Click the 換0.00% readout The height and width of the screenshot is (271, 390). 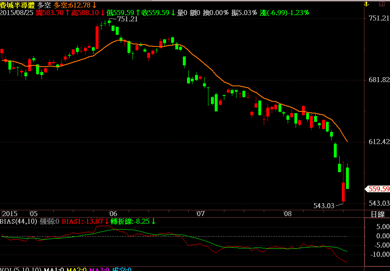pyautogui.click(x=216, y=13)
